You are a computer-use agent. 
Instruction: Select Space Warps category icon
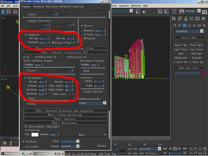click(199, 25)
